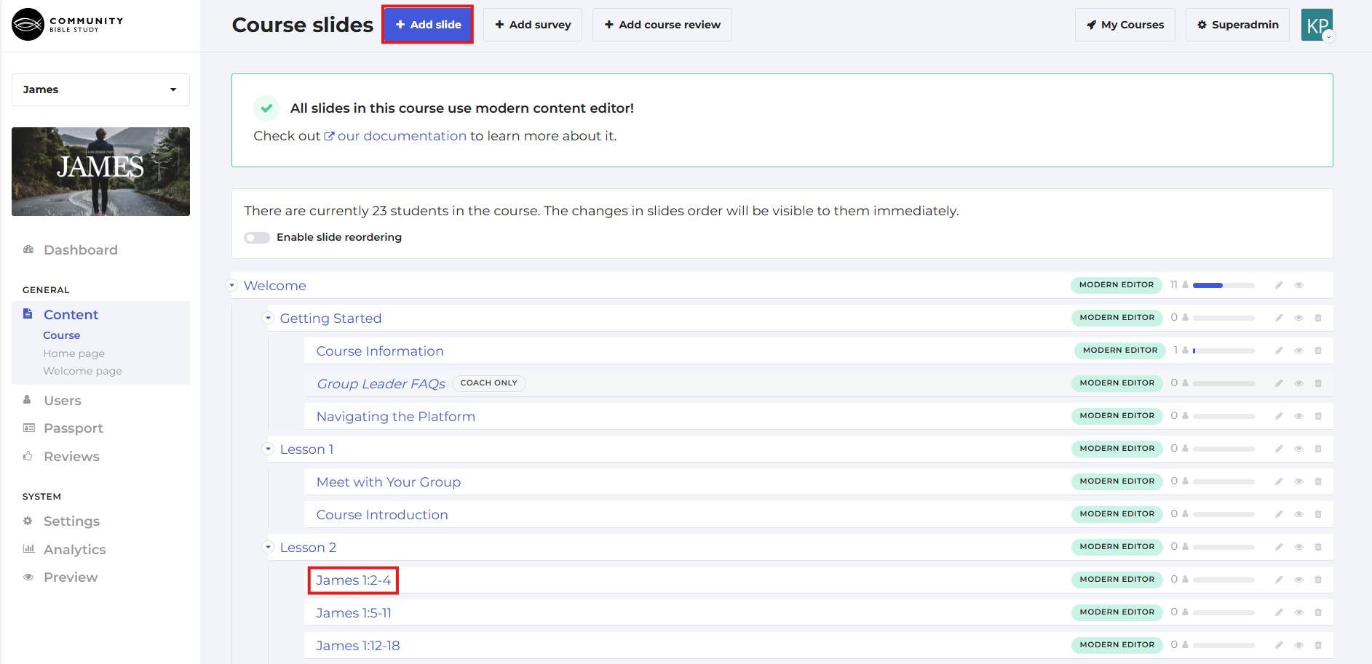Enable slide reordering toggle
Image resolution: width=1372 pixels, height=664 pixels.
pos(257,238)
